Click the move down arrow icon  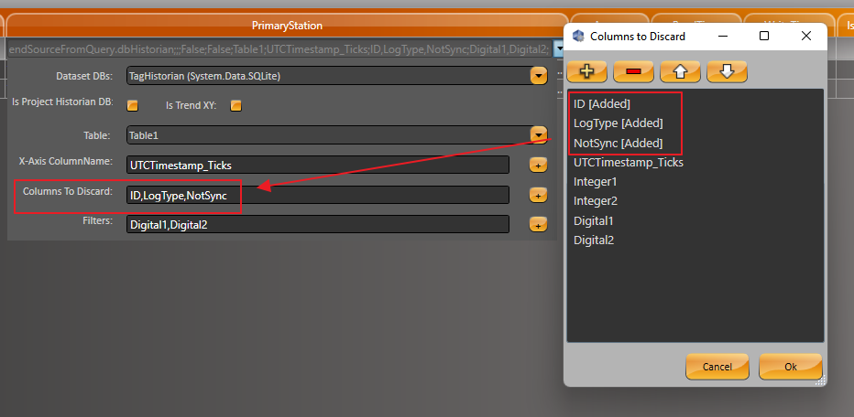pyautogui.click(x=727, y=70)
